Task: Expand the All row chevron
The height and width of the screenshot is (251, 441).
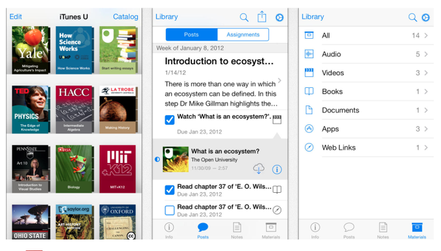Action: [426, 36]
